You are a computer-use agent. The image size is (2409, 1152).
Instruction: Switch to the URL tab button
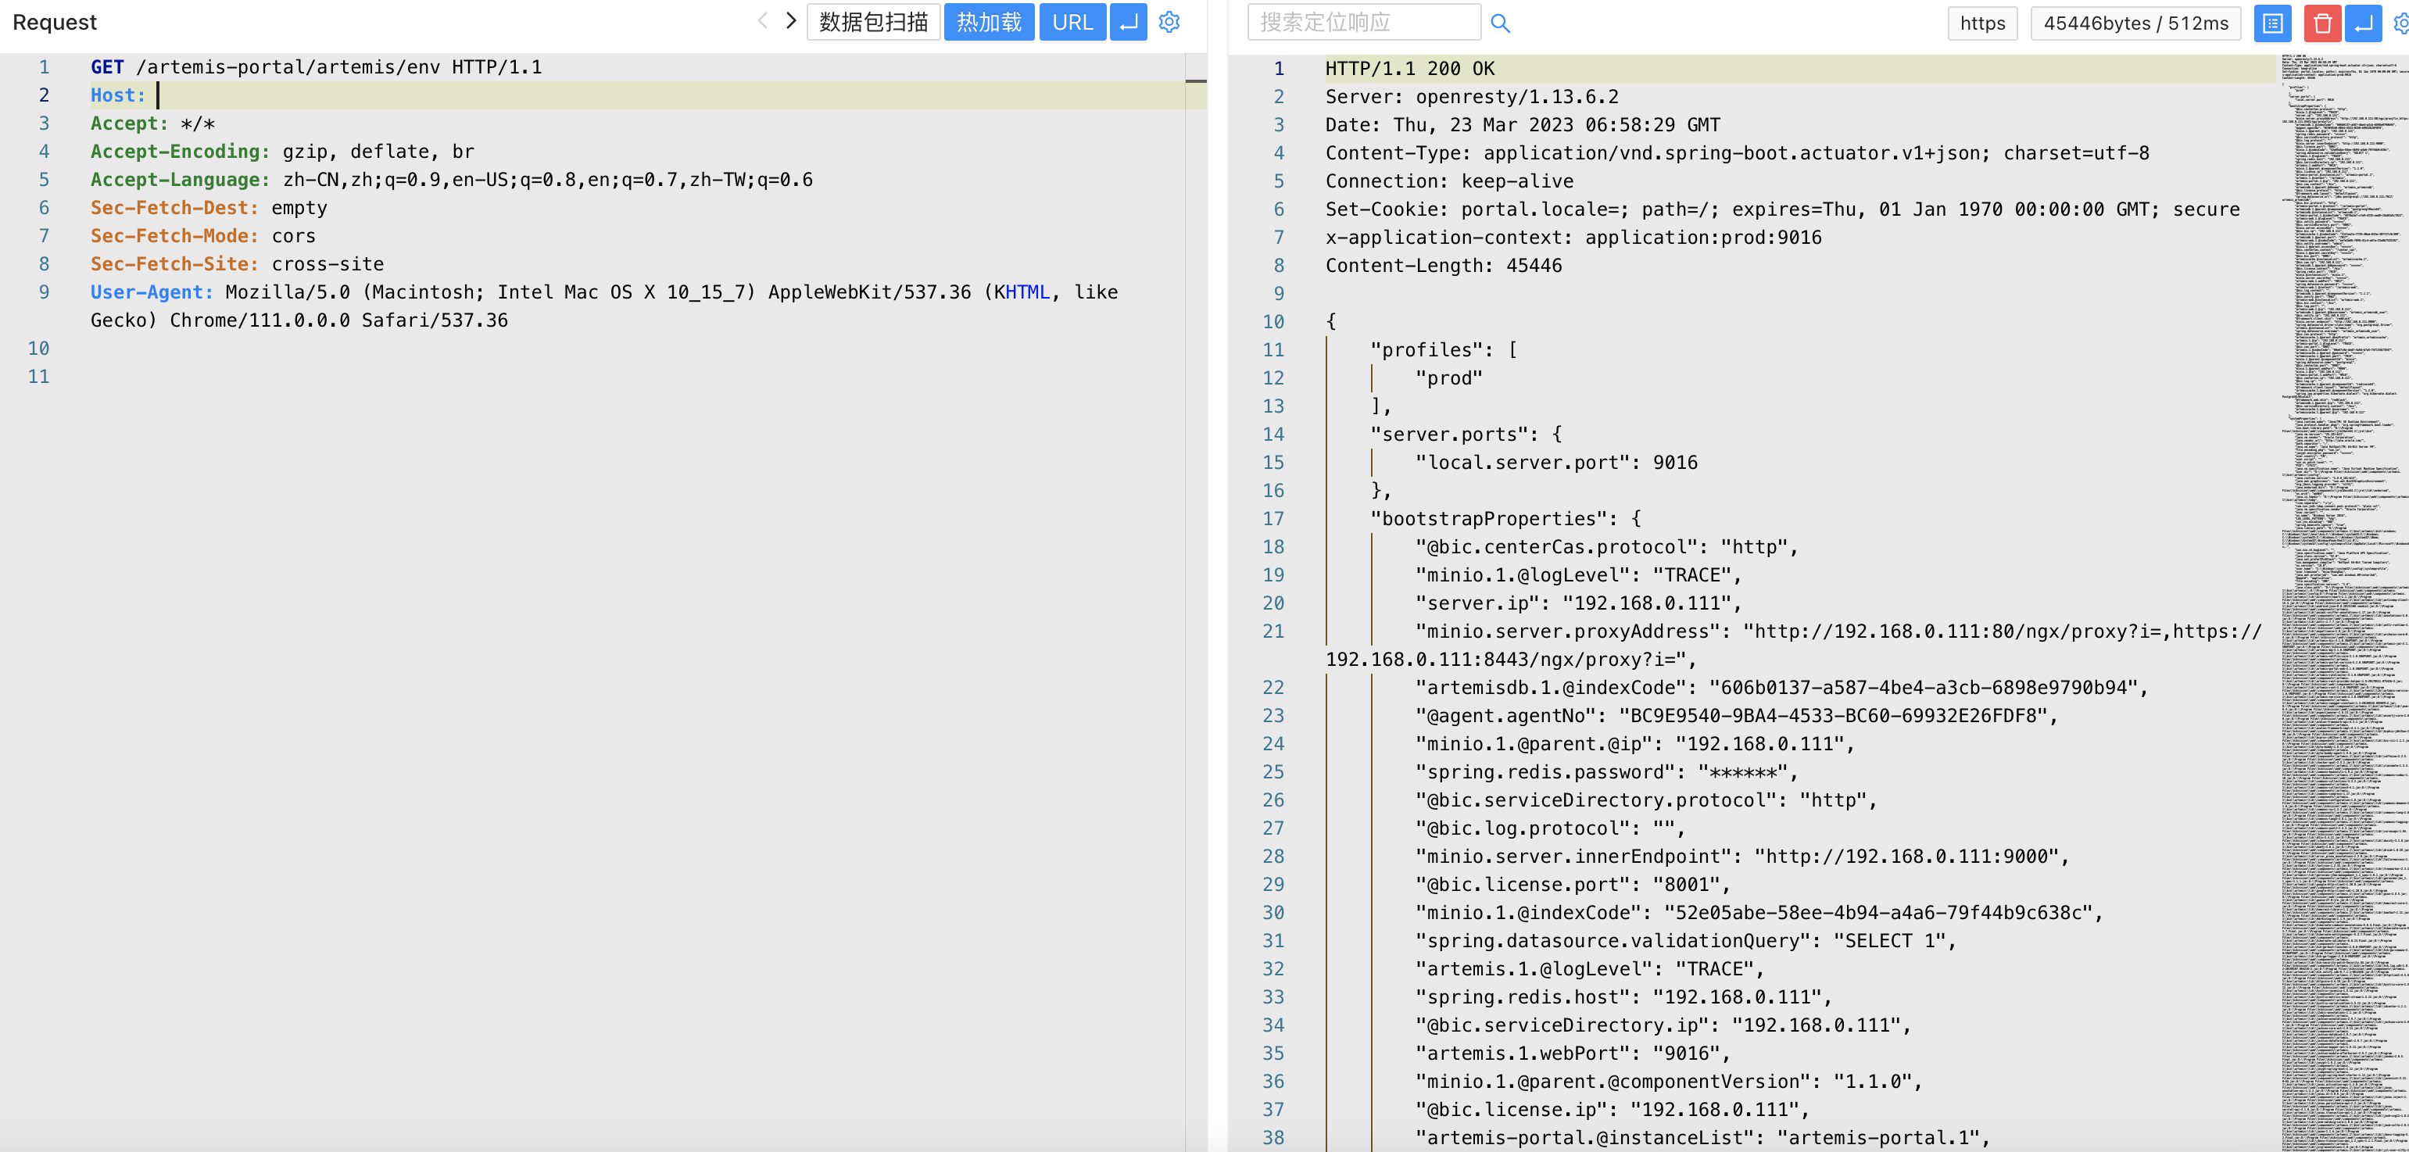click(1072, 22)
